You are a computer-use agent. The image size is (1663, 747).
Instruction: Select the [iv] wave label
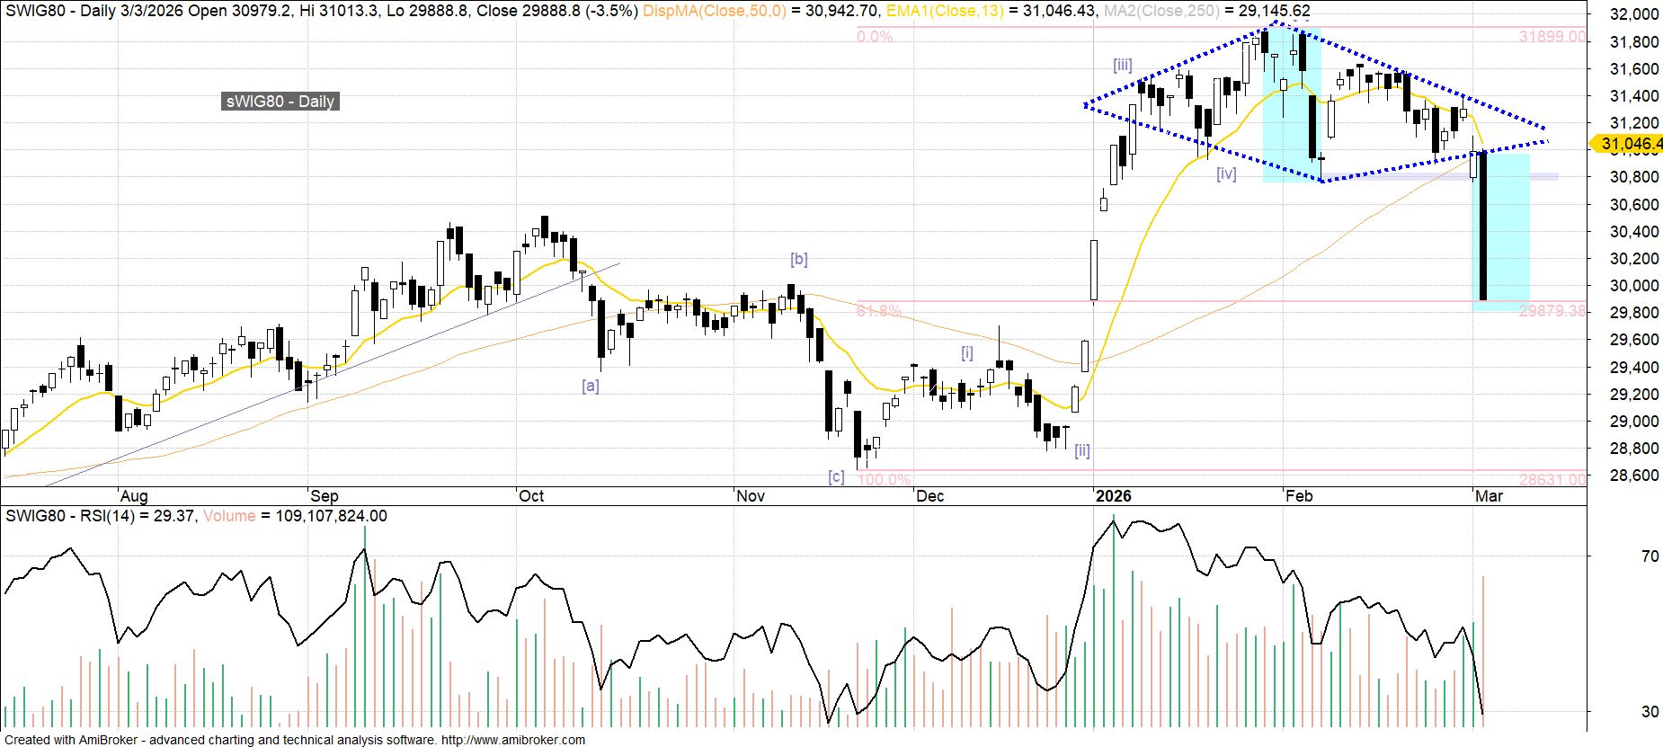[1226, 173]
